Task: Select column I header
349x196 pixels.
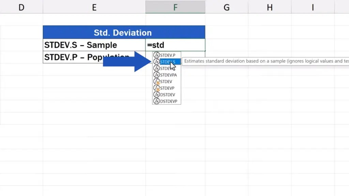Action: 313,7
